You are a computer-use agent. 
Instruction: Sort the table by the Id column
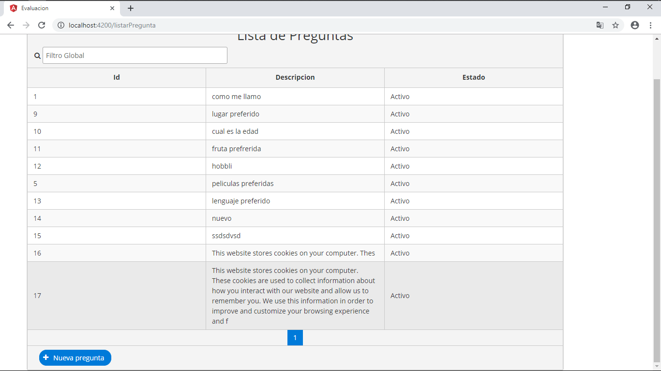[x=117, y=77]
